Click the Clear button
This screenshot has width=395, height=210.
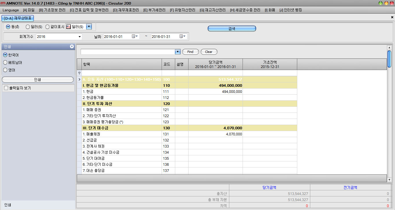point(209,52)
